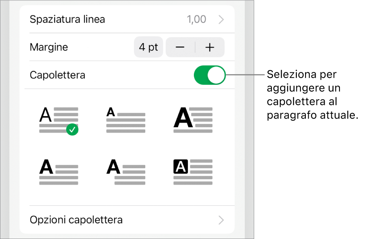Viewport: 365px width, 239px height.
Task: Expand Opzioni capolettera via its chevron
Action: [x=221, y=219]
